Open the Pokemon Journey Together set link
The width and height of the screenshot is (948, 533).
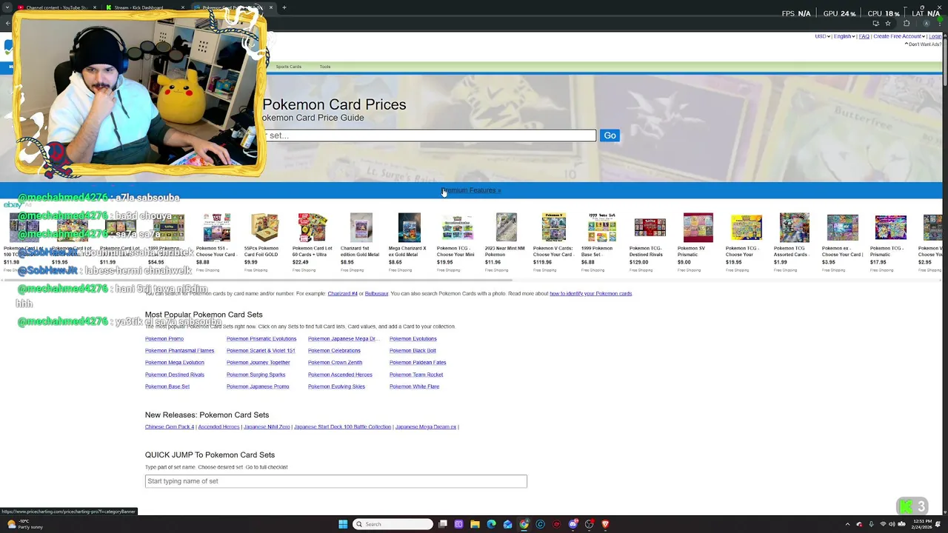pos(258,363)
